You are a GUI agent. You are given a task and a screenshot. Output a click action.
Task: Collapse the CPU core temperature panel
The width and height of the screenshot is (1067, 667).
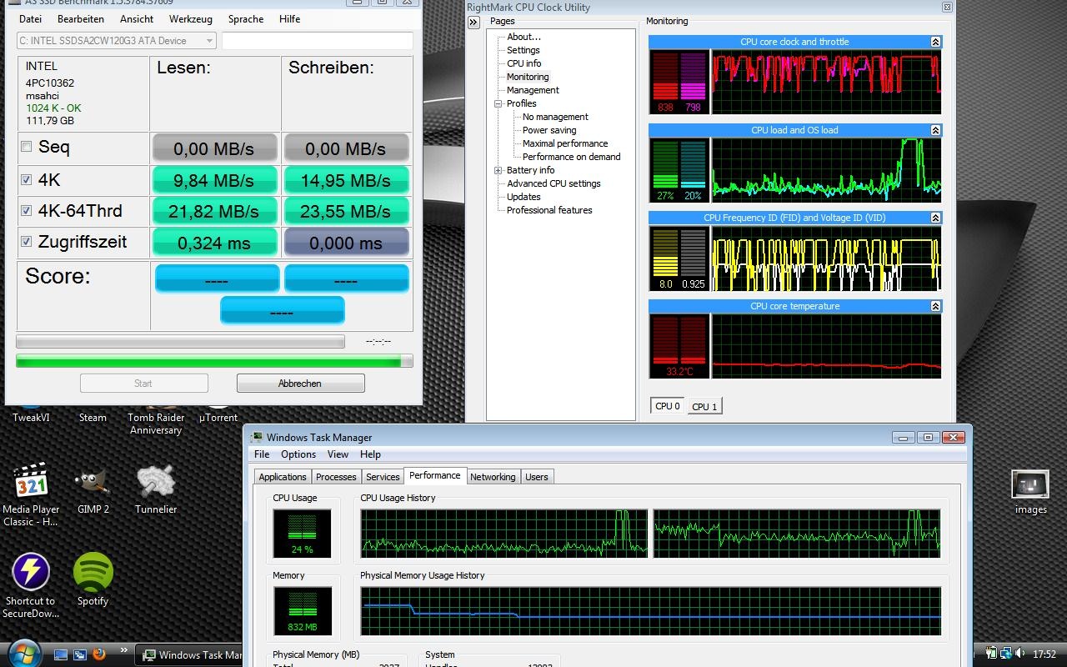[935, 306]
